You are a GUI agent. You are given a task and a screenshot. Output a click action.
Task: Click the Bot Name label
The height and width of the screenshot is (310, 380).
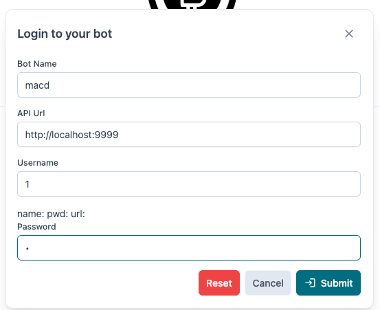[37, 64]
